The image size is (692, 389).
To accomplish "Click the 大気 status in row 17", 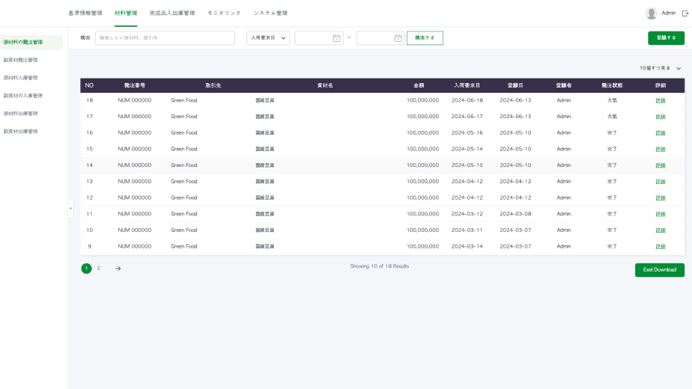I will [x=612, y=117].
